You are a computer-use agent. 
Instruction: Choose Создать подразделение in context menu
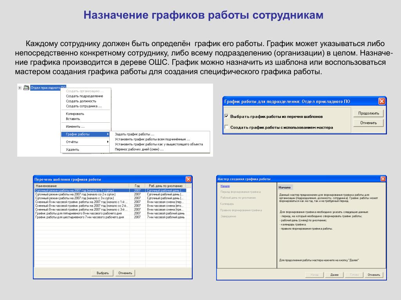tap(85, 96)
